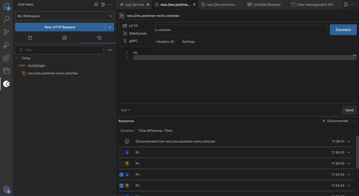Click Deselect in the Response panel

127,130
